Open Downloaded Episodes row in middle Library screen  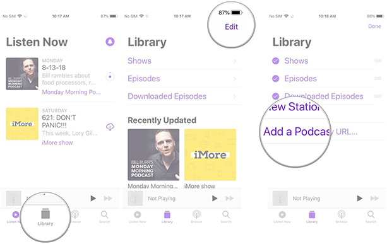(x=184, y=96)
